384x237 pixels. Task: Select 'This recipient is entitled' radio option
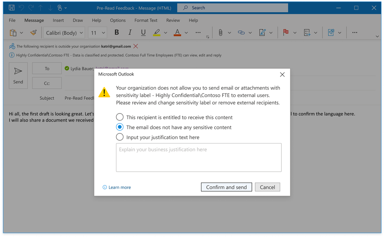(x=120, y=117)
